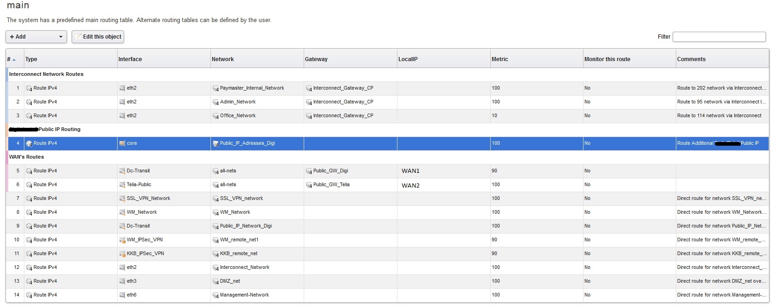Click the Metric column header

[x=500, y=59]
